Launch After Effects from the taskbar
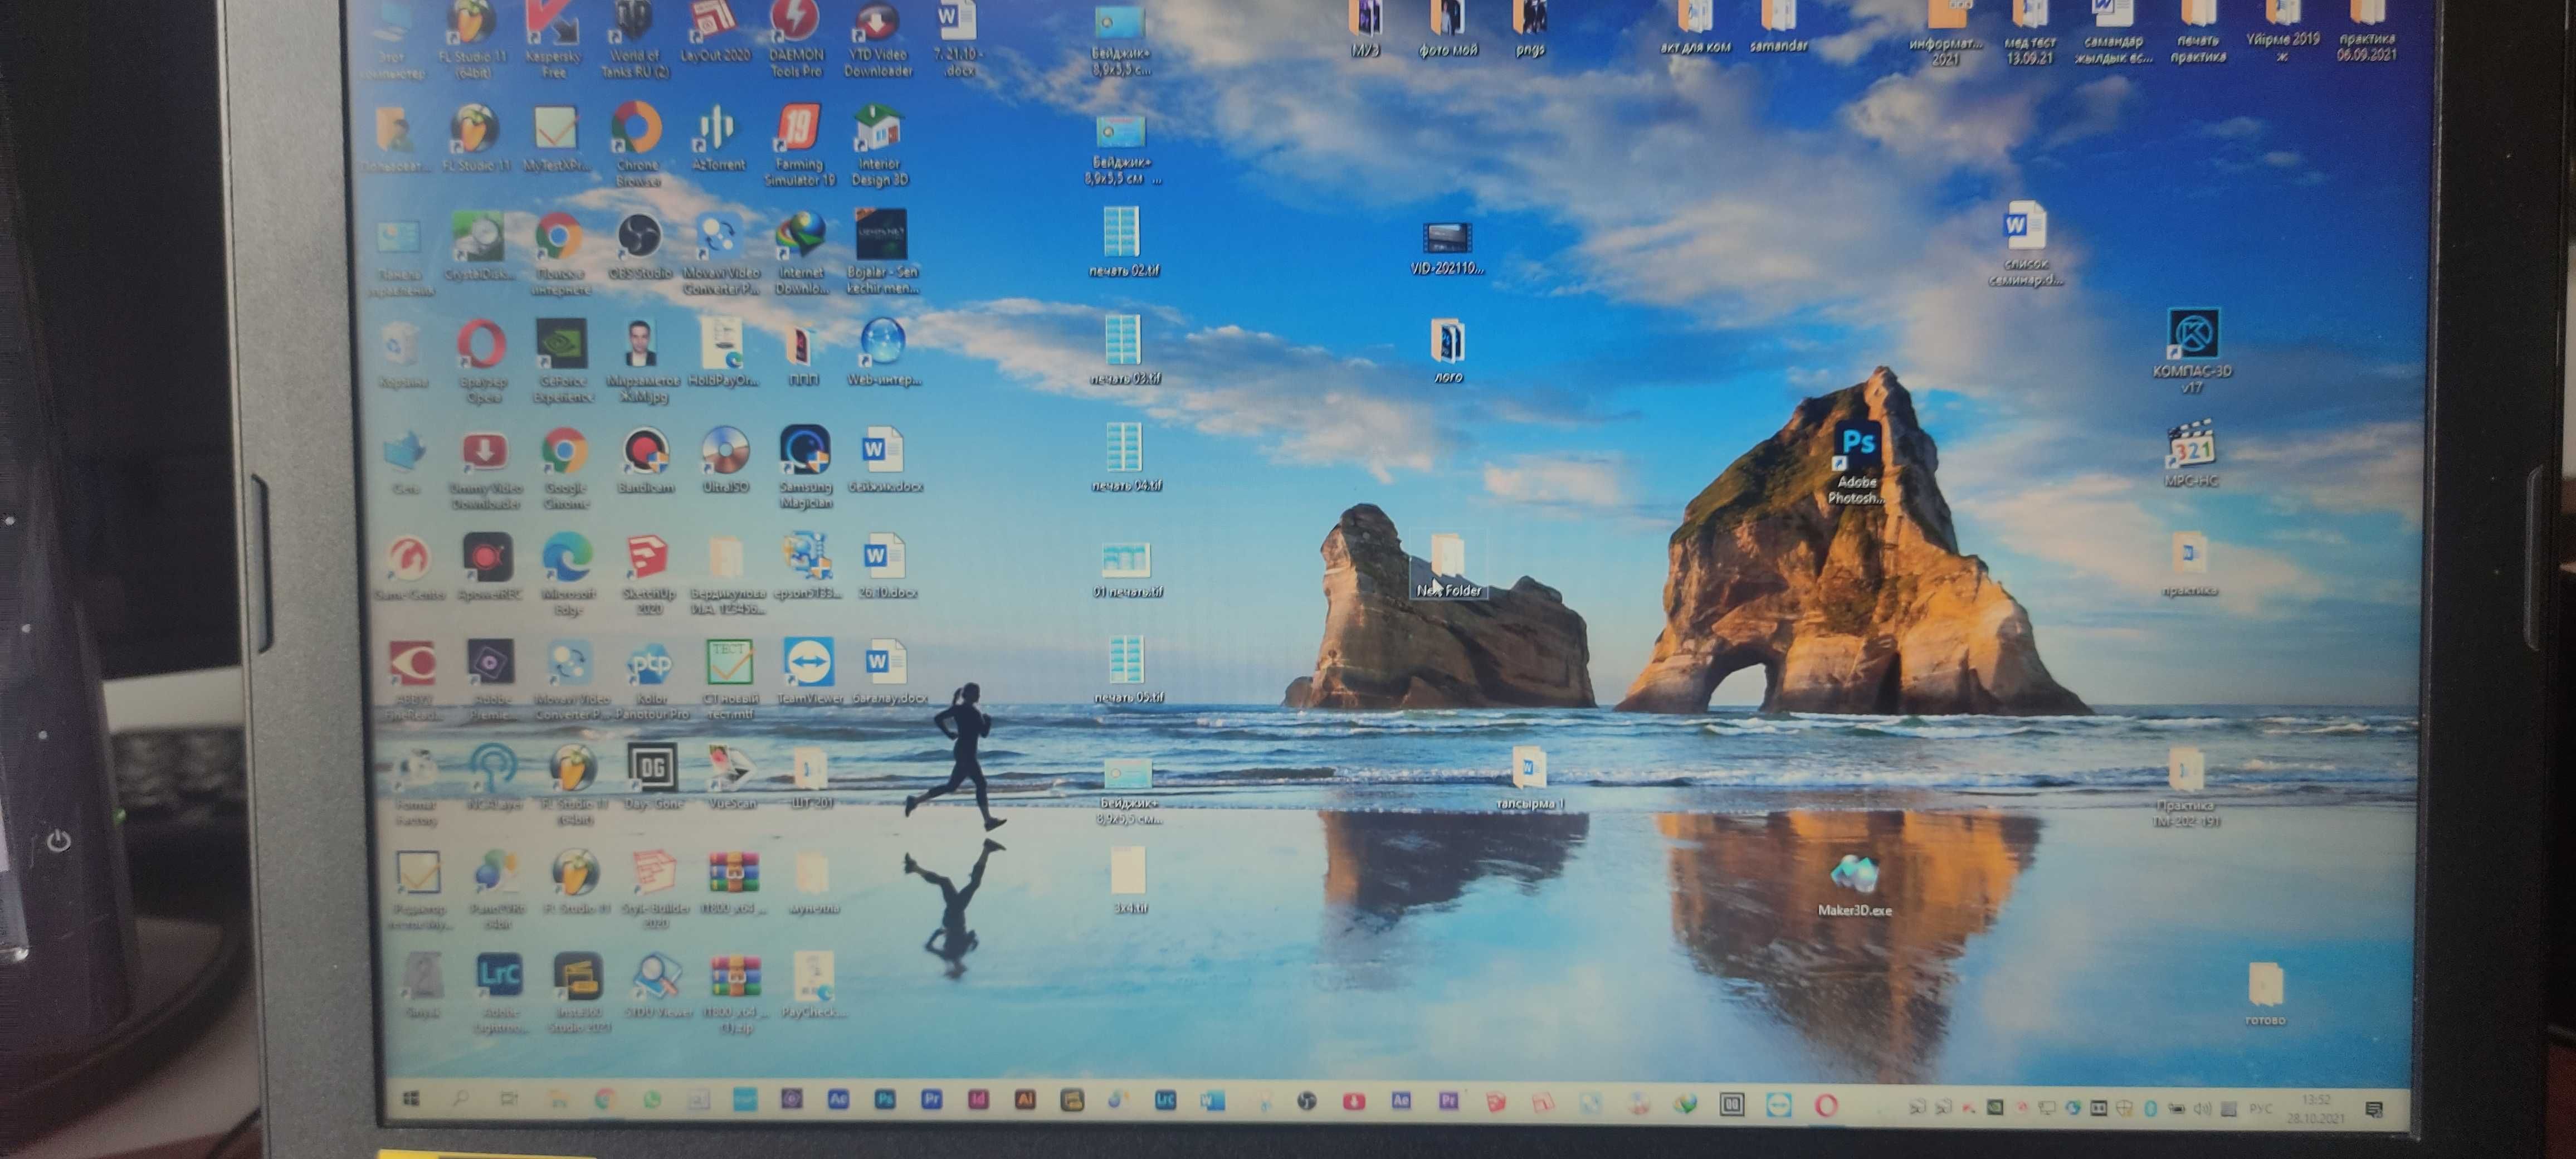This screenshot has height=1159, width=2576. (x=839, y=1099)
